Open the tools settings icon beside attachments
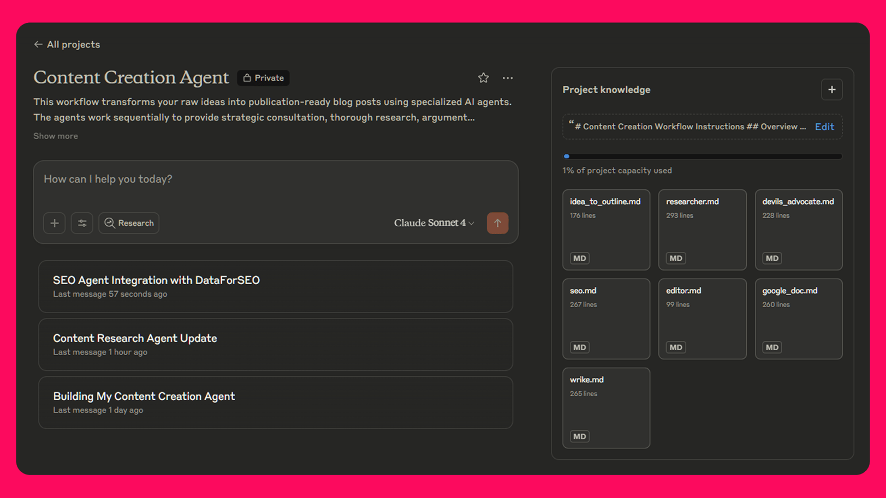886x498 pixels. (x=82, y=223)
